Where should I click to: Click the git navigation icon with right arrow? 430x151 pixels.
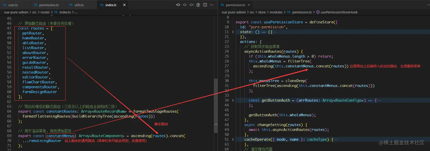coord(192,5)
